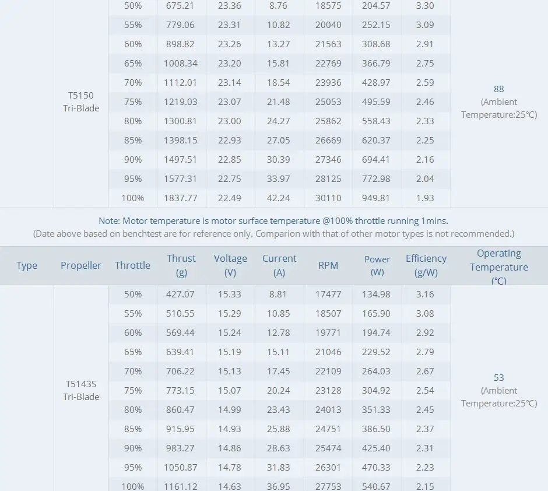Click the 949.81 power value
The height and width of the screenshot is (491, 548).
click(377, 198)
